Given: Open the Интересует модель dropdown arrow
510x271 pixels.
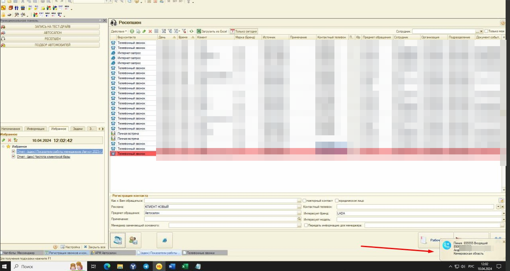Looking at the screenshot, I should 504,219.
